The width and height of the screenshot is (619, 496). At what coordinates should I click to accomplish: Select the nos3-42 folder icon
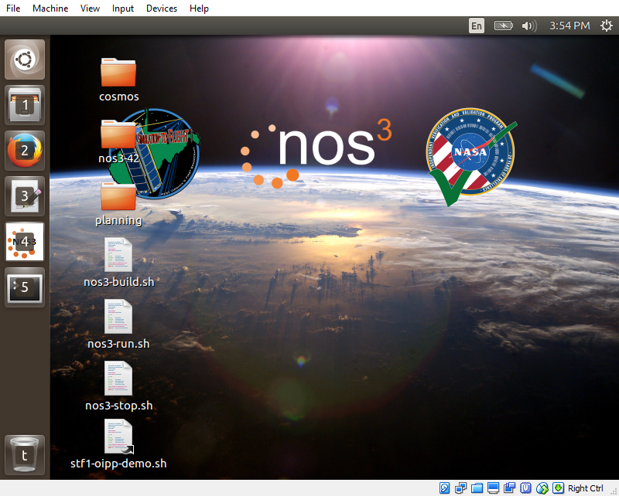(x=118, y=142)
